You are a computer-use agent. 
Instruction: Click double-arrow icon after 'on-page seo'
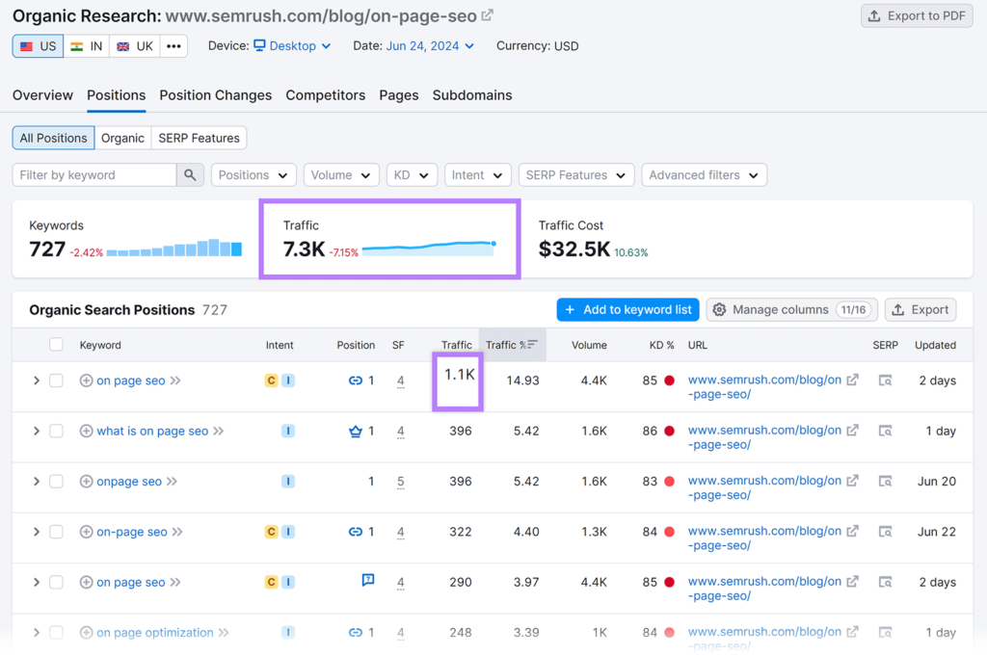(177, 532)
